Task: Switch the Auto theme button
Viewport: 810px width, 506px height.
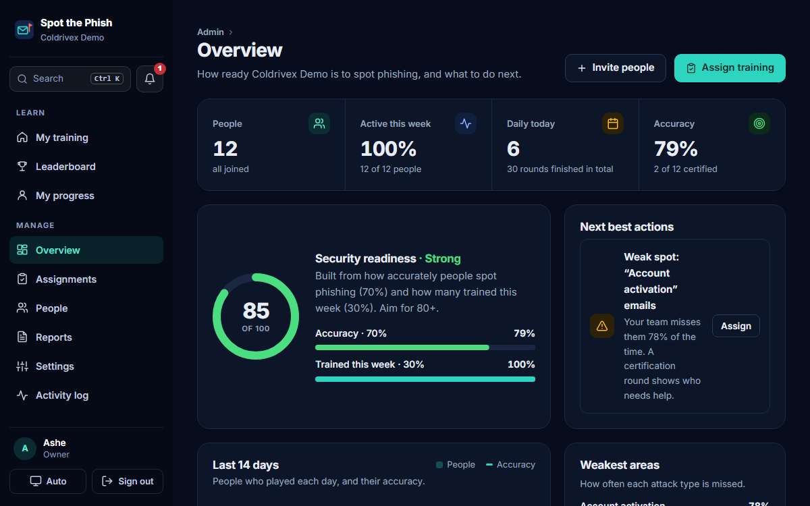Action: coord(48,482)
